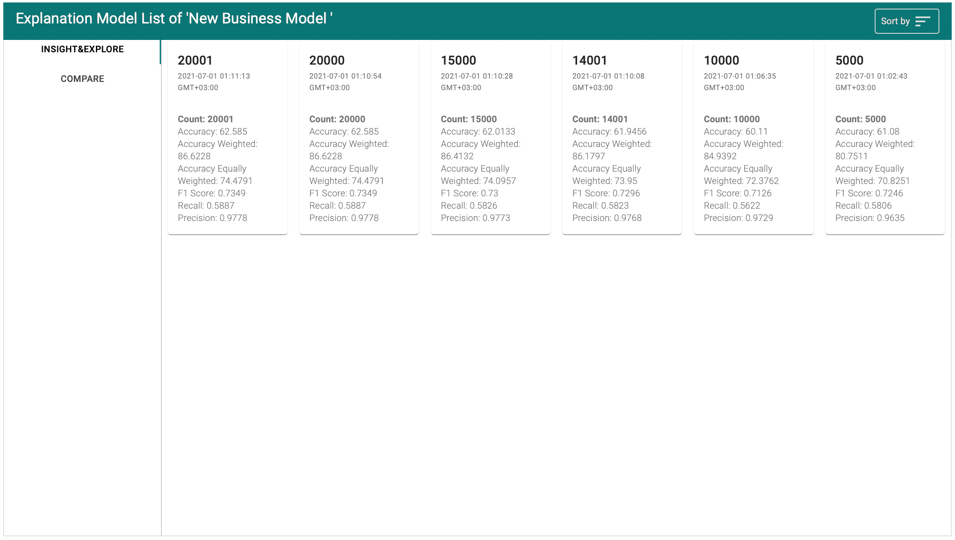Click 'Precision: 0.9773' line
Viewport: 955px width, 540px height.
point(475,218)
